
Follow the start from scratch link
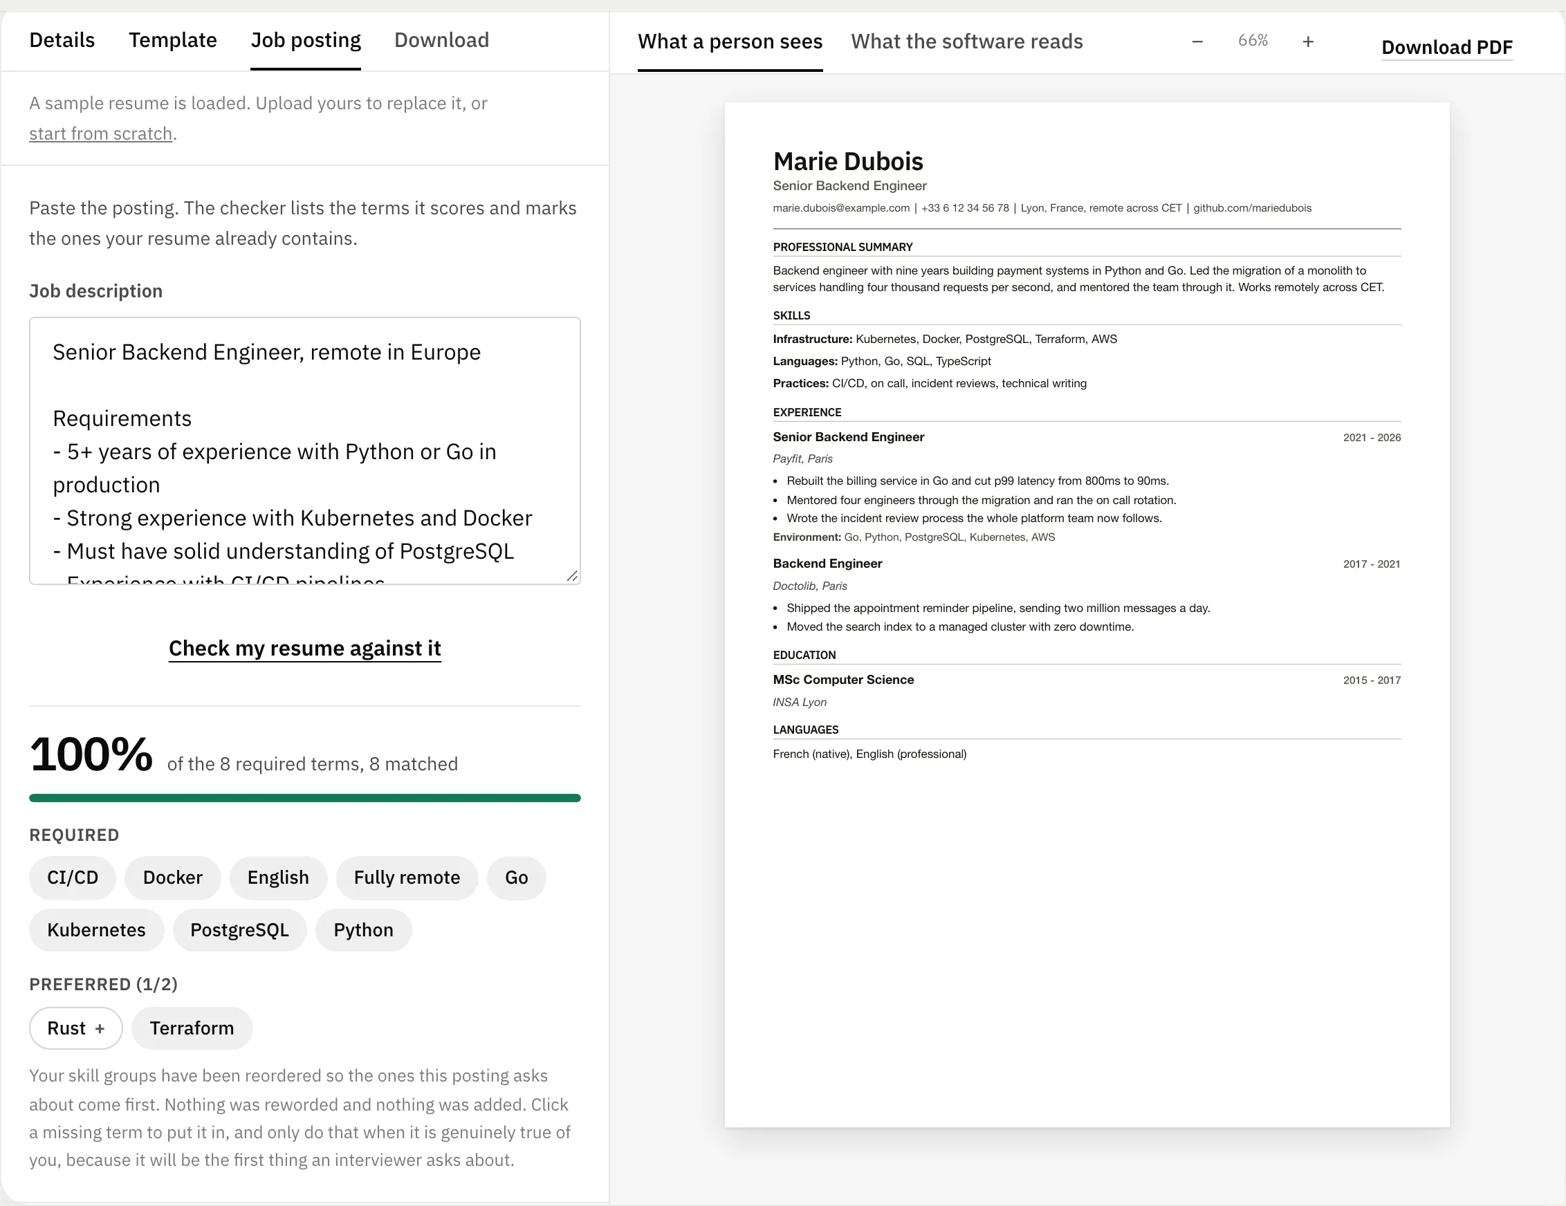pyautogui.click(x=100, y=134)
